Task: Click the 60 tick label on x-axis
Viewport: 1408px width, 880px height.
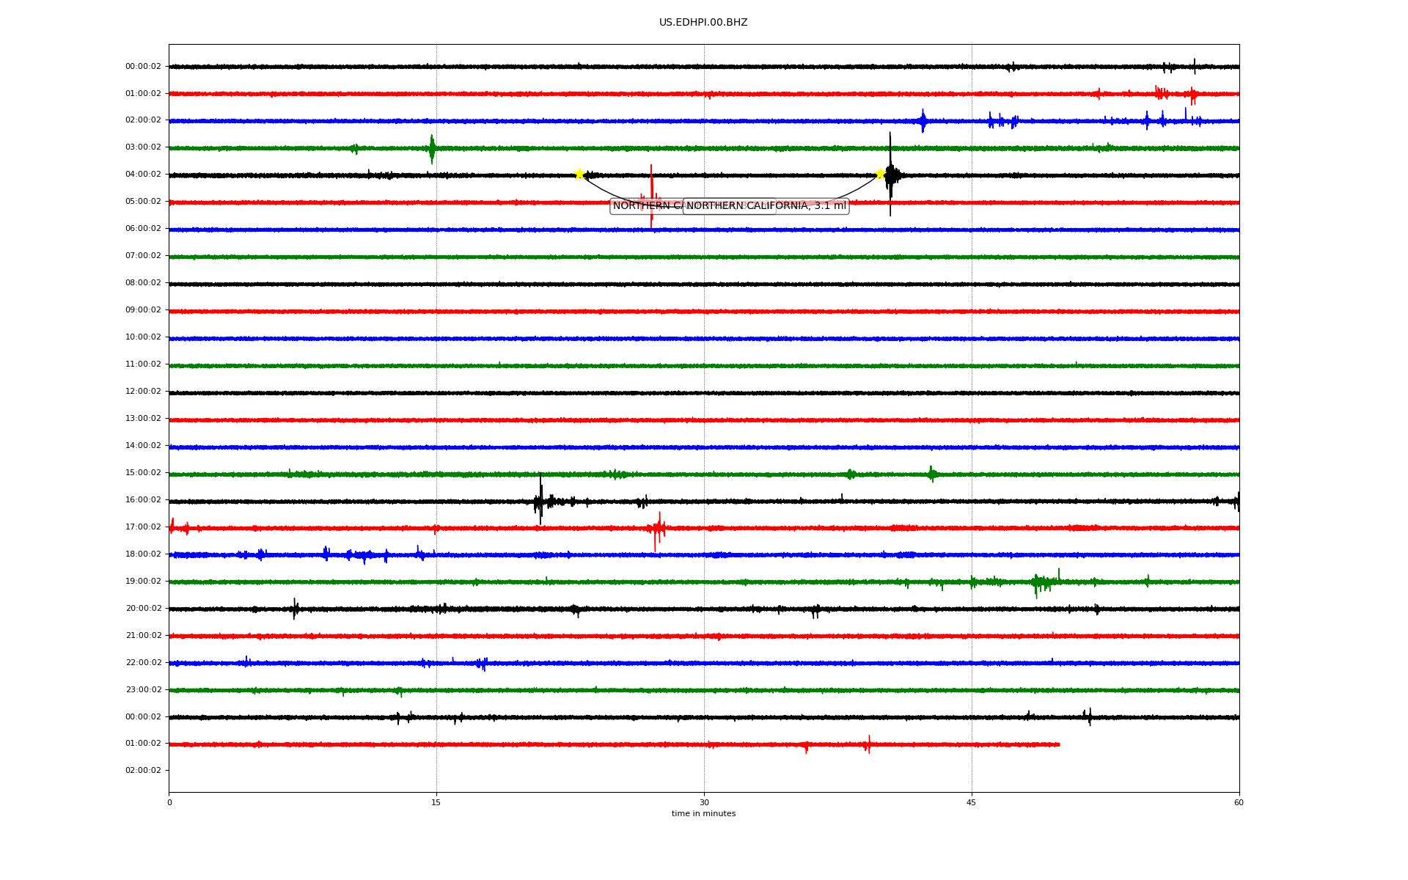Action: (1239, 802)
